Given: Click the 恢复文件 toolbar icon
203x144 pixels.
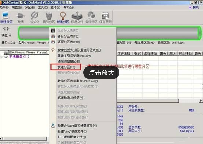Looking at the screenshot, I should [77, 17].
